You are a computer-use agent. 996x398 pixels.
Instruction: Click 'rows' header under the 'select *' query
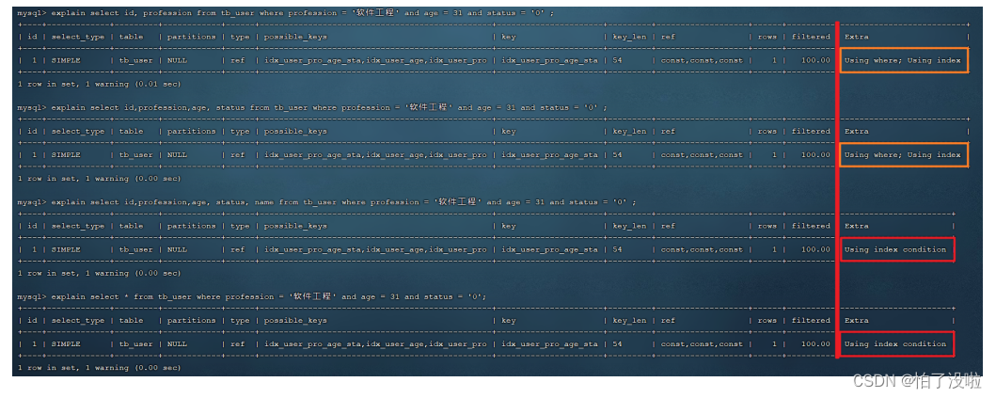(767, 321)
